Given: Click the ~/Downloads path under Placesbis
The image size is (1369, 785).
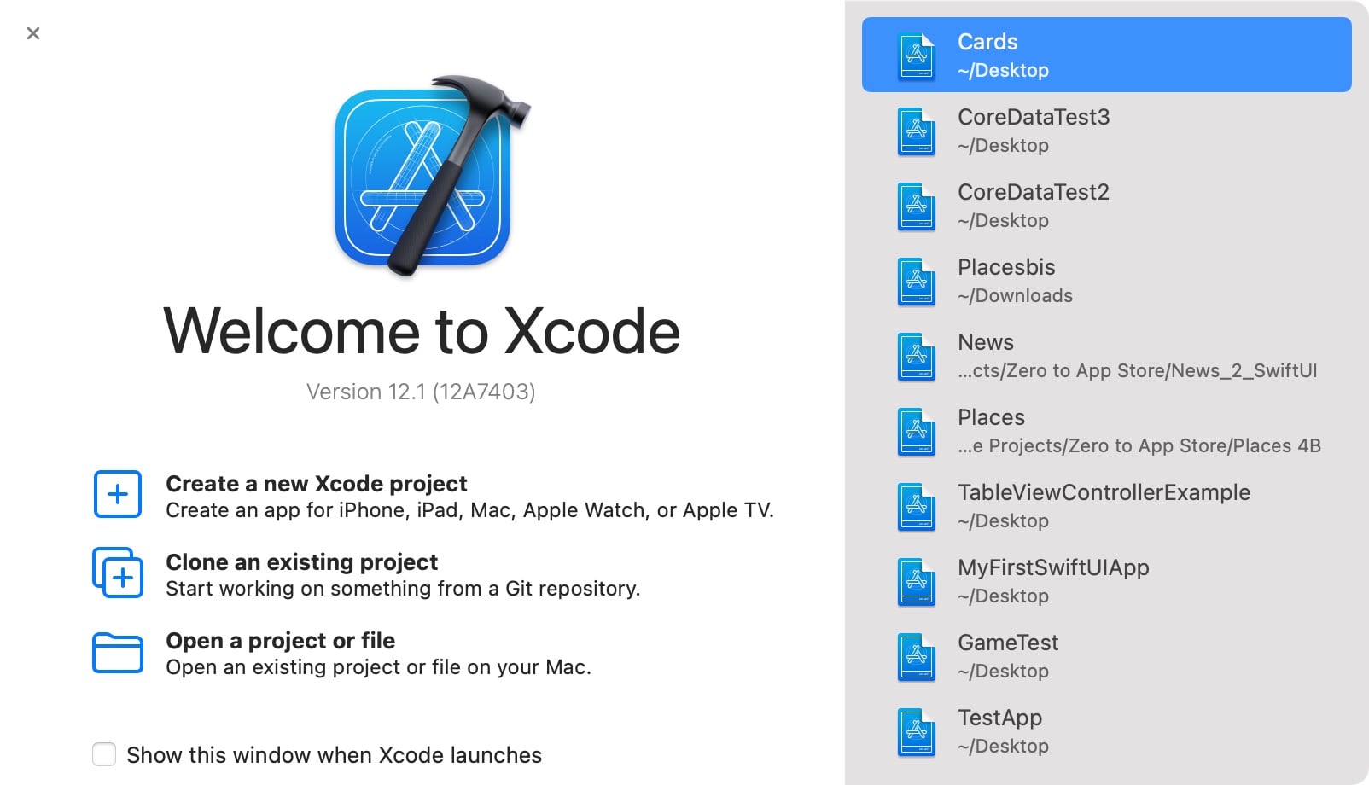Looking at the screenshot, I should (1015, 295).
